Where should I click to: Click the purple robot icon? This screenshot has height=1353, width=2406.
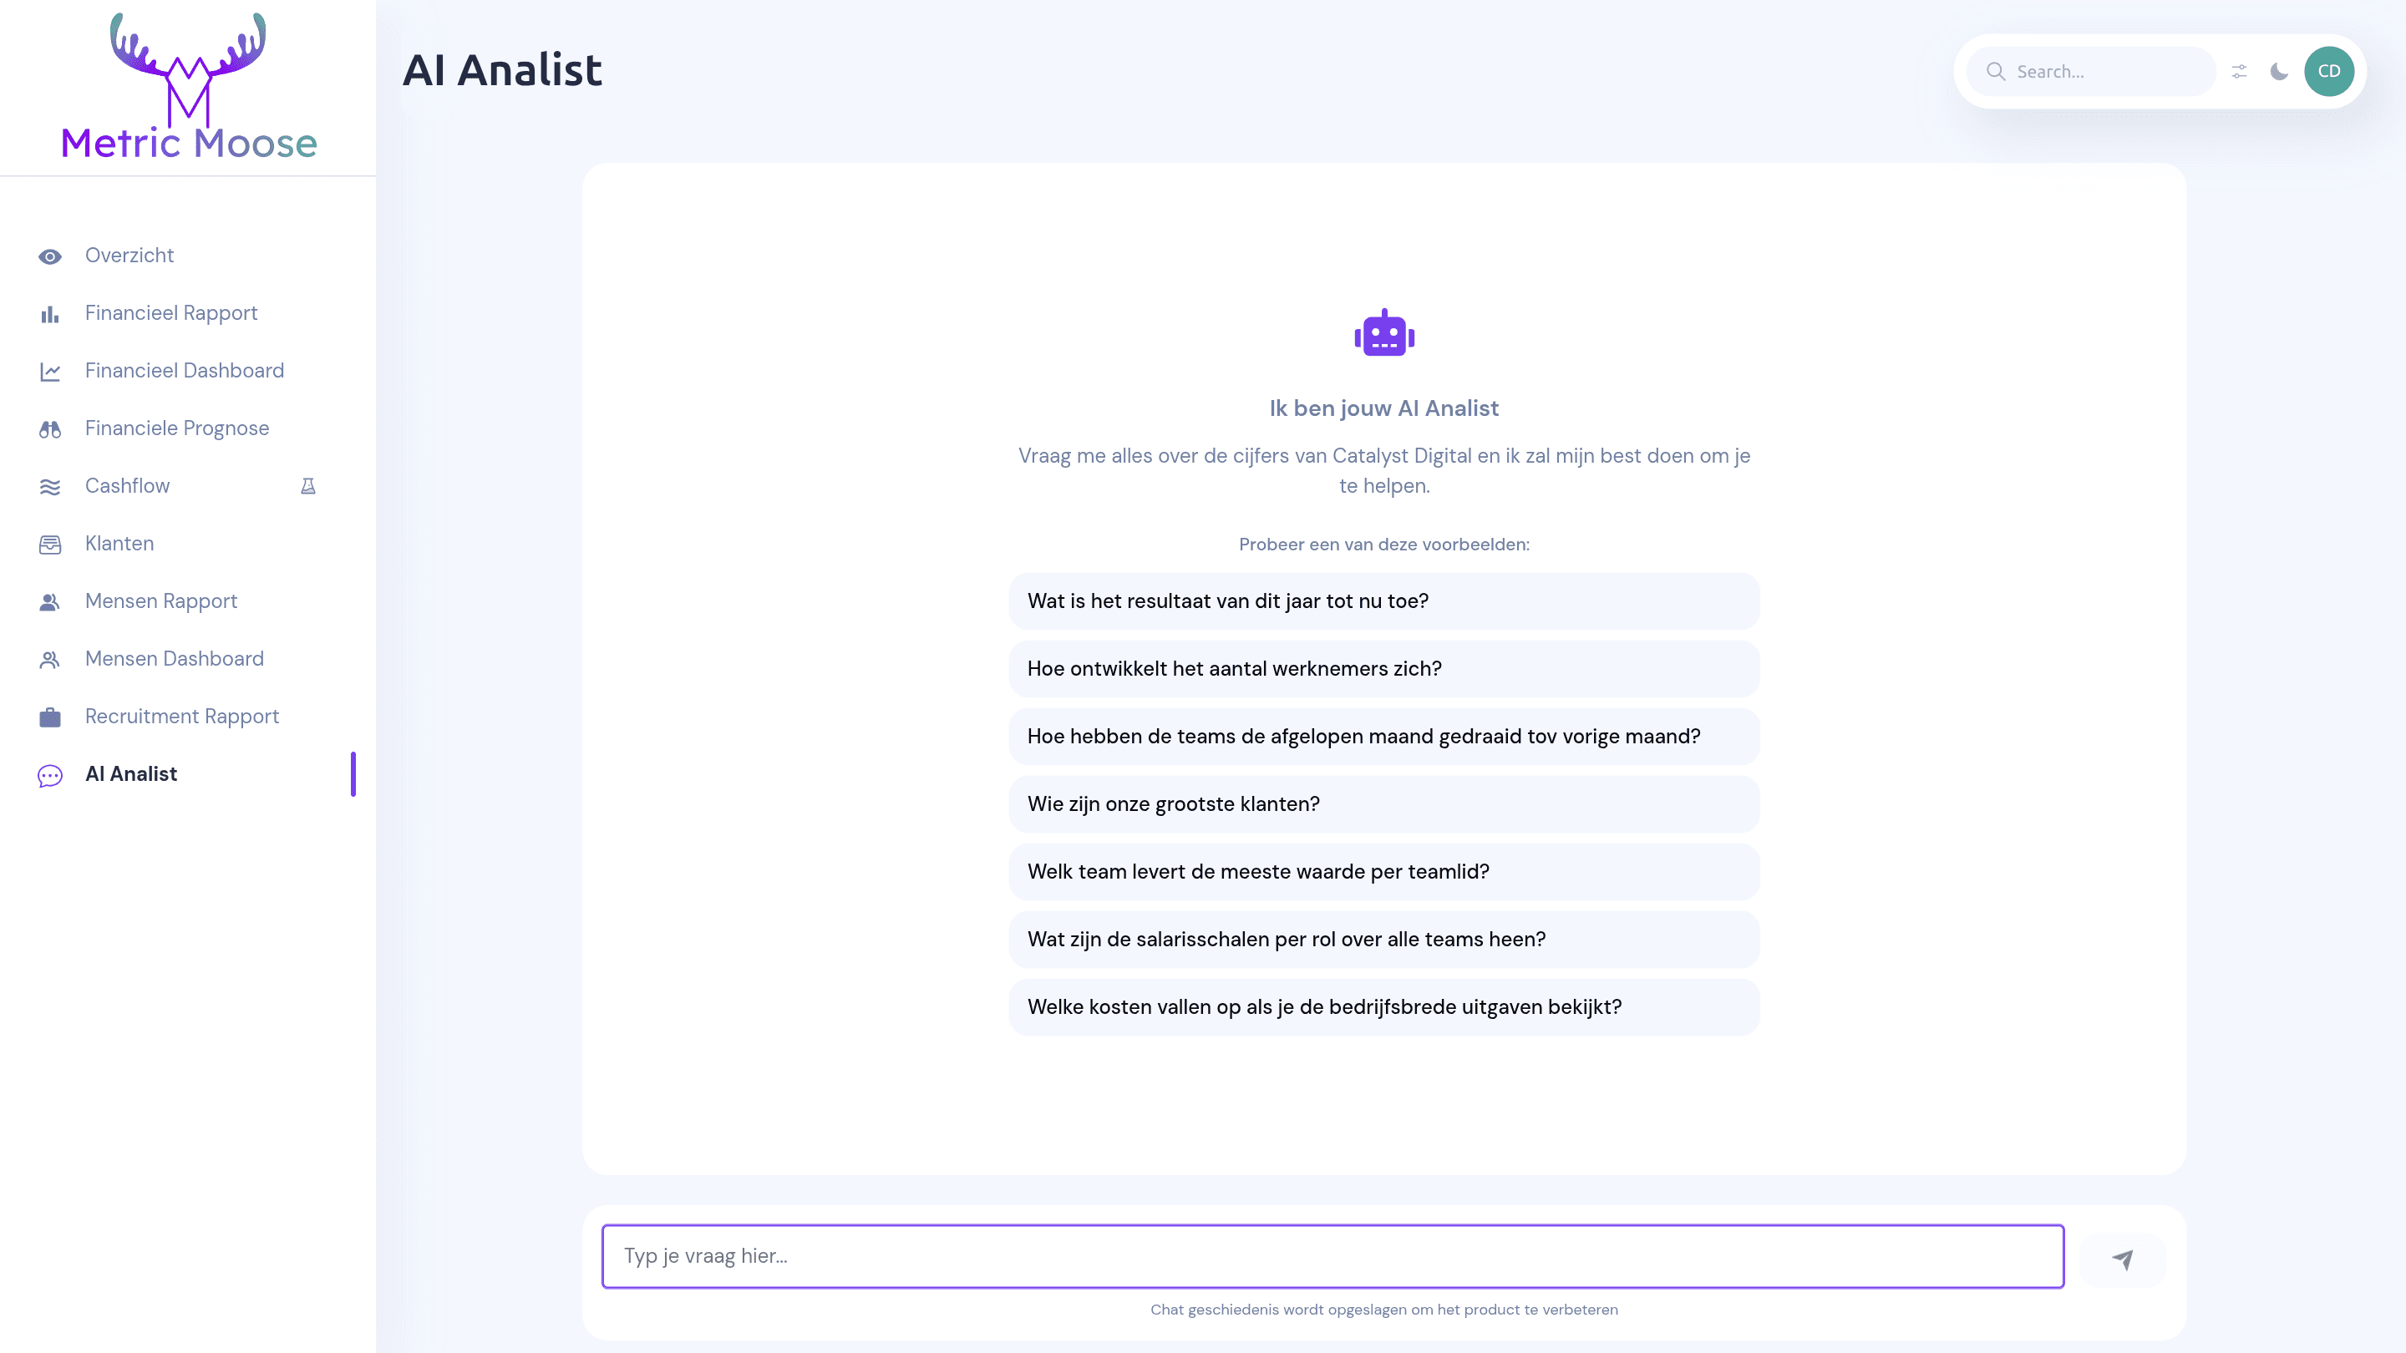click(1384, 333)
